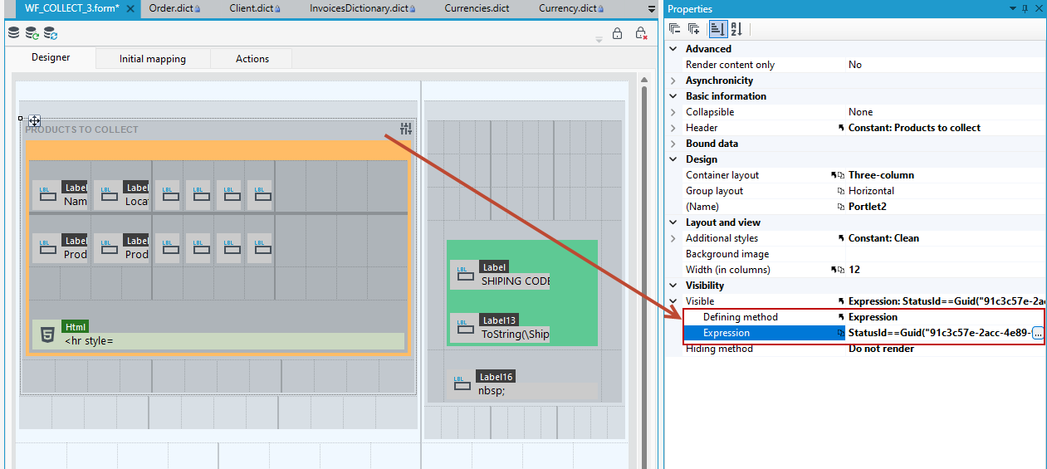Switch to the Initial mapping tab
Screen dimensions: 1047x469
pyautogui.click(x=153, y=59)
